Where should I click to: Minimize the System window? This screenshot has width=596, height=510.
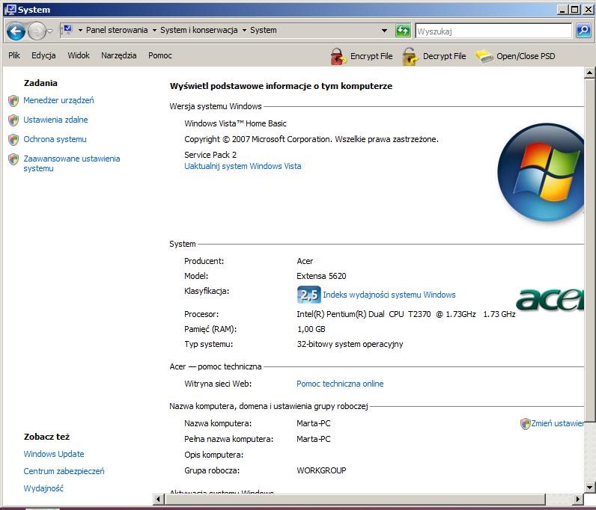pyautogui.click(x=563, y=10)
